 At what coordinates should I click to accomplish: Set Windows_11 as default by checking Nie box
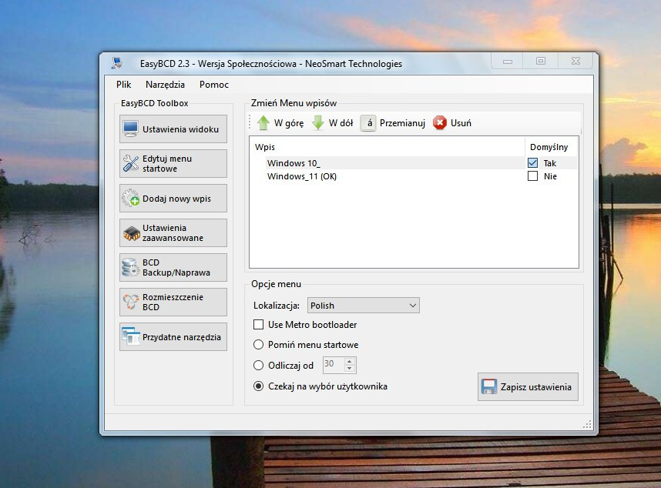pos(532,175)
